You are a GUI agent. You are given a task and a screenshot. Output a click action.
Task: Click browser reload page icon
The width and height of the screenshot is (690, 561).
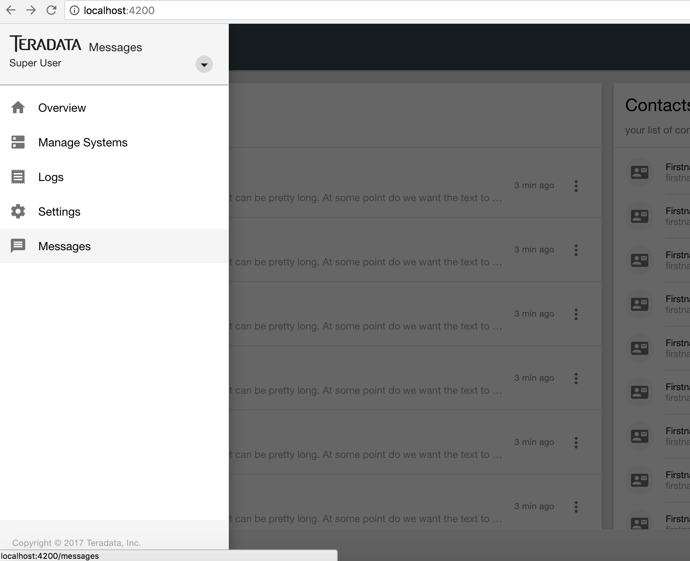click(52, 10)
